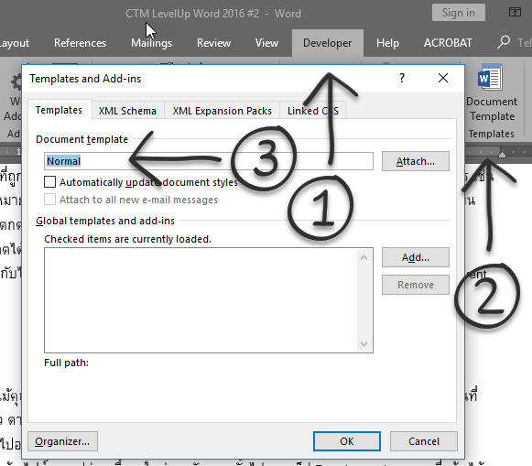Image resolution: width=532 pixels, height=466 pixels.
Task: Open the ribbon display options icon
Action: click(x=515, y=12)
